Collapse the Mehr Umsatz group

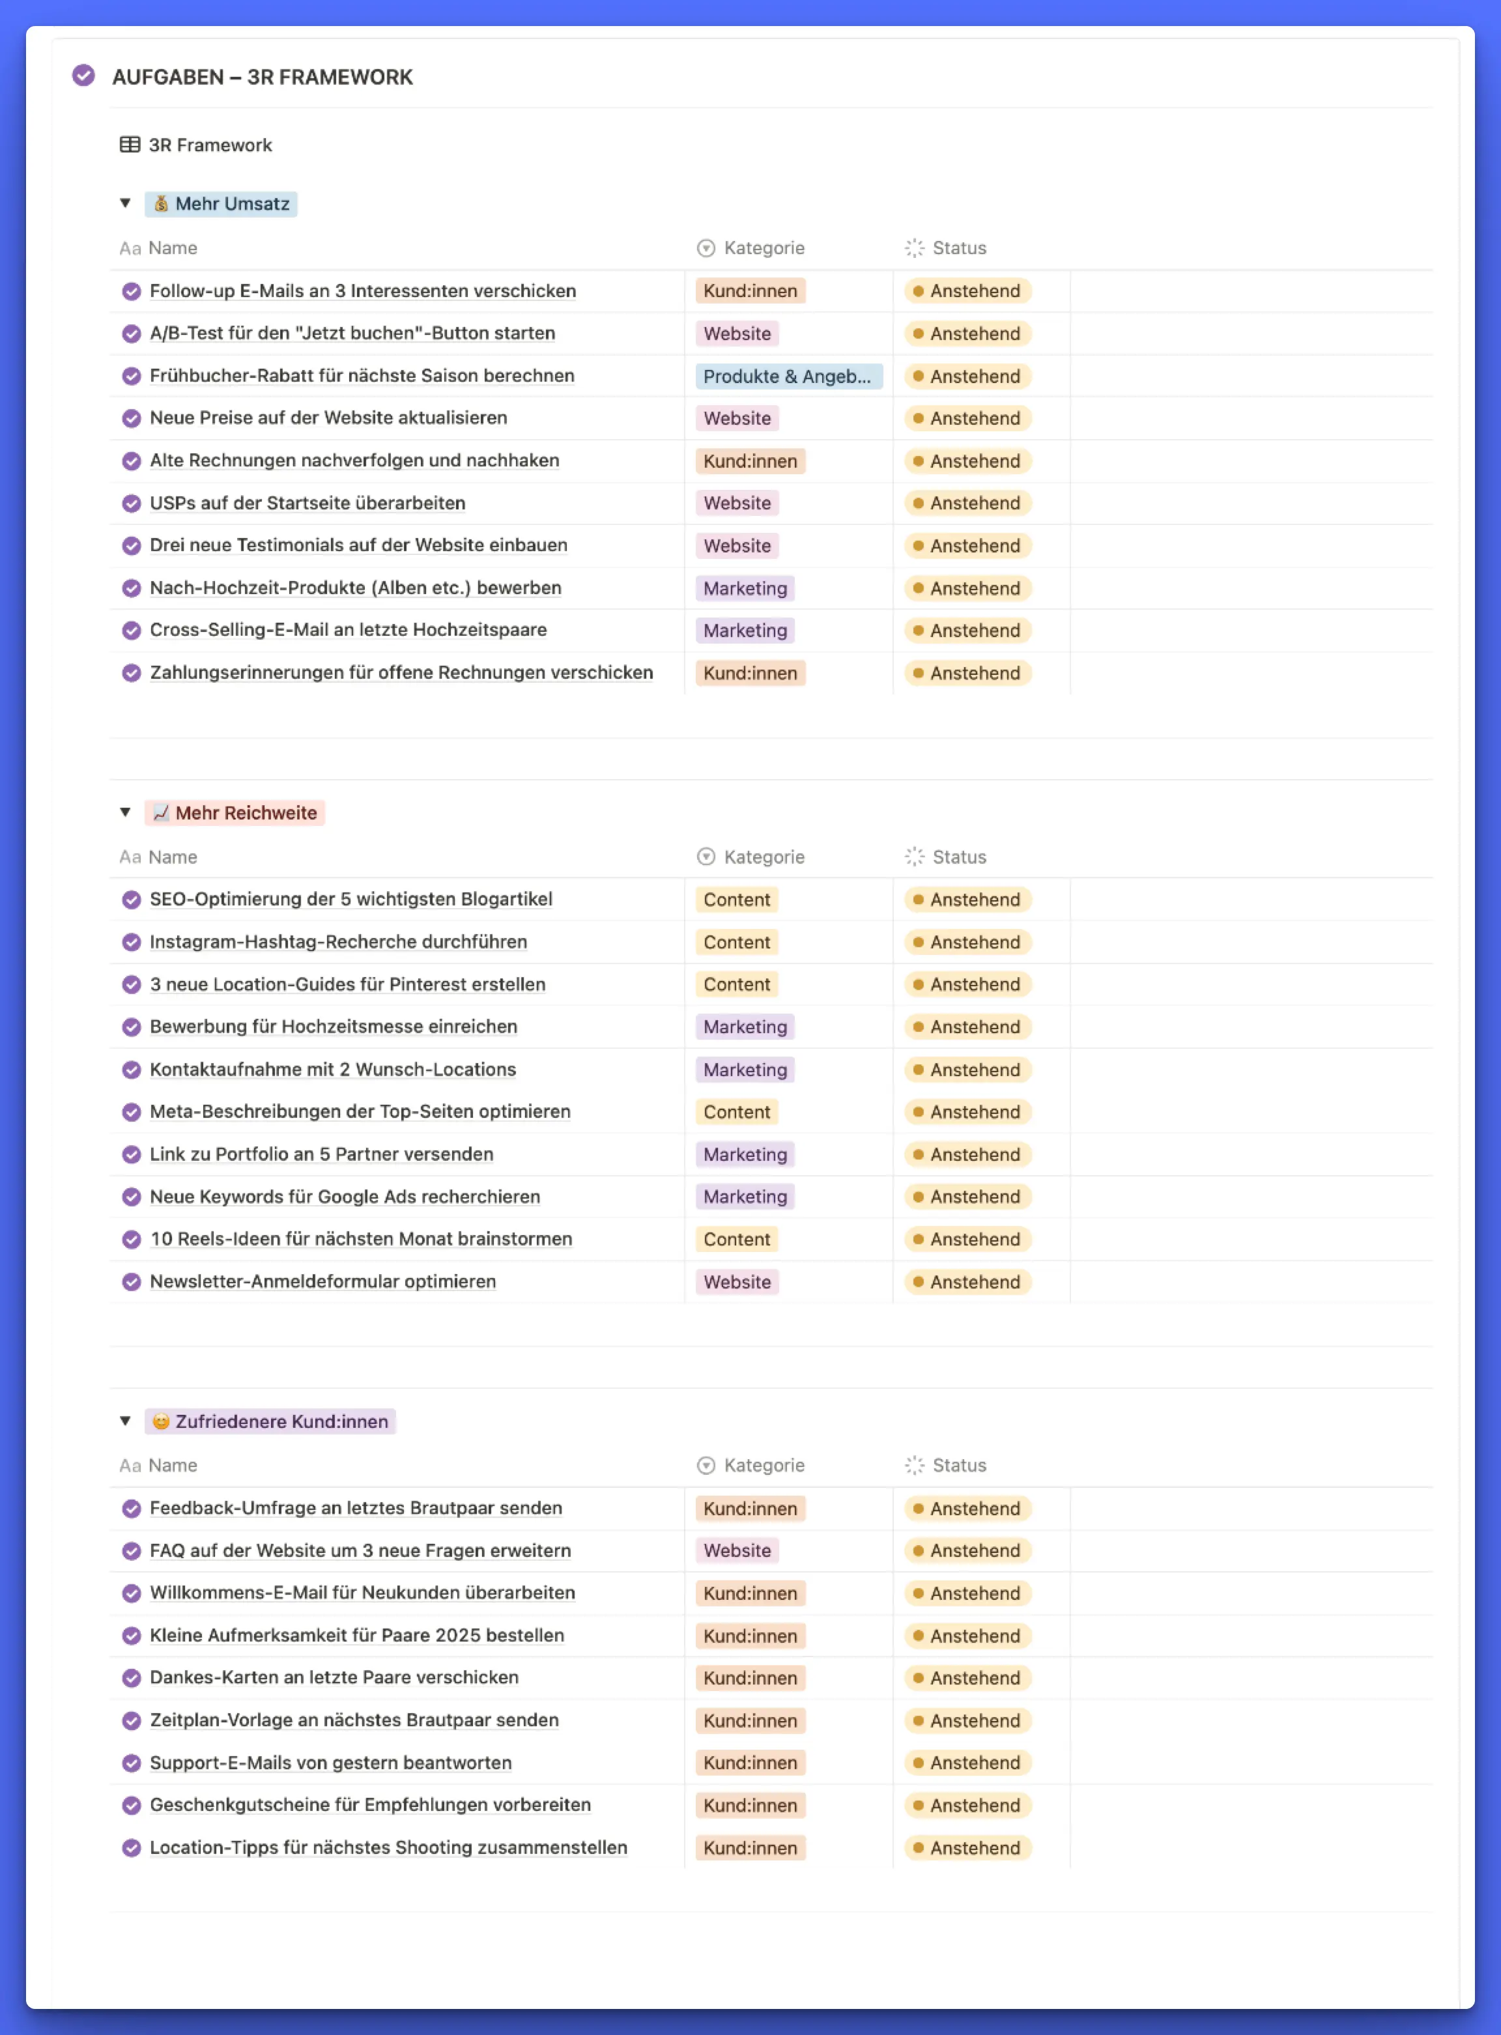pyautogui.click(x=125, y=203)
